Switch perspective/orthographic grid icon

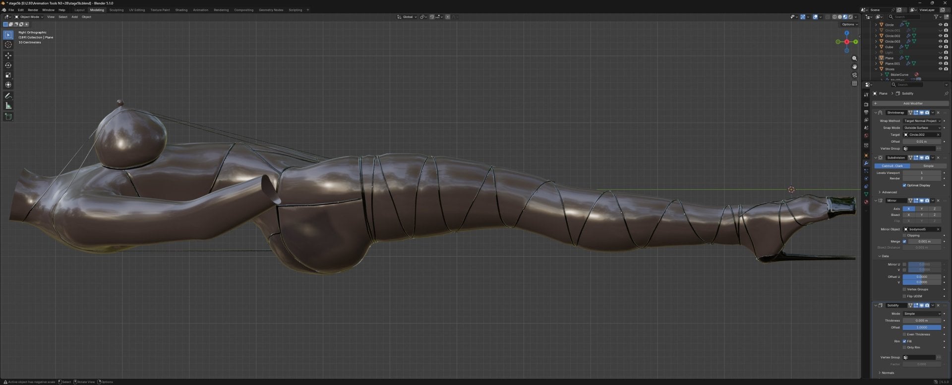(854, 83)
